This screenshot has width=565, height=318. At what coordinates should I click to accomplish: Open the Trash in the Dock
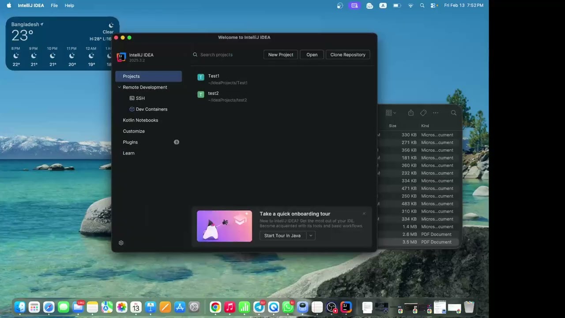469,307
